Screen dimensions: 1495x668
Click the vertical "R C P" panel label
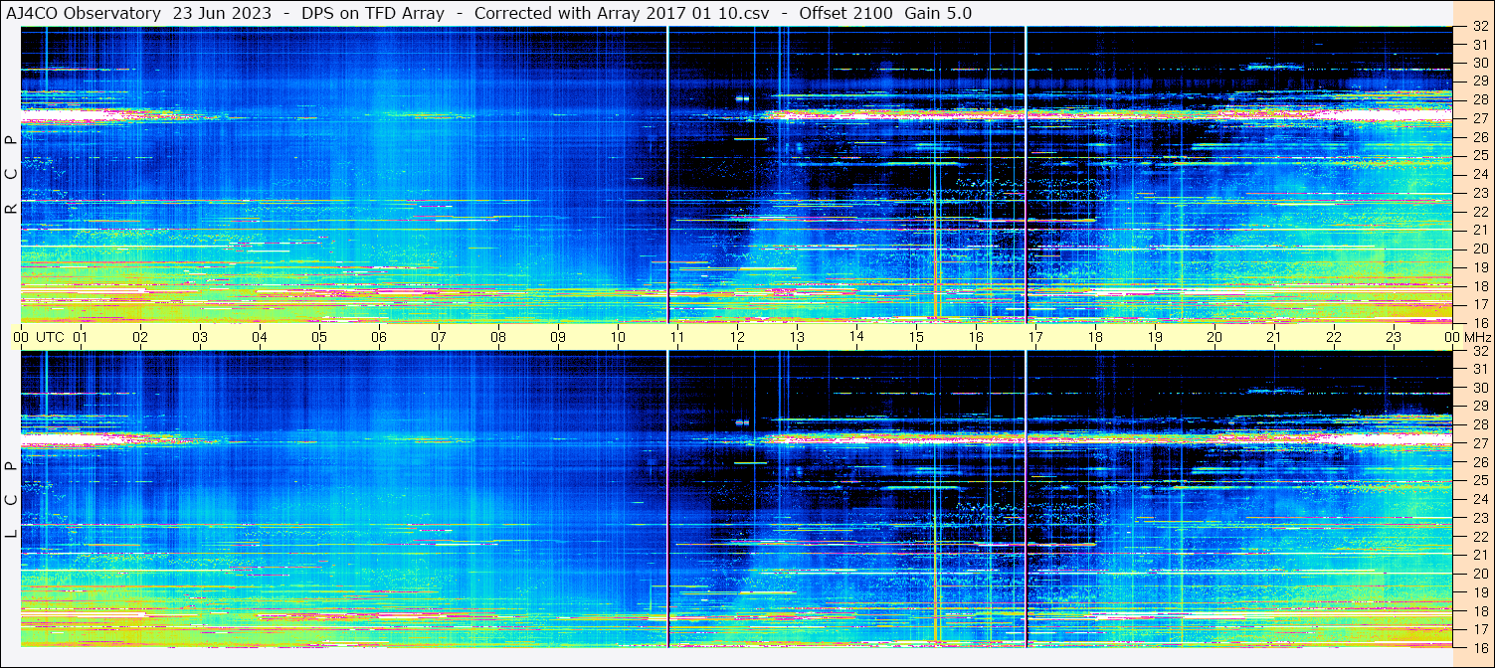click(x=12, y=175)
